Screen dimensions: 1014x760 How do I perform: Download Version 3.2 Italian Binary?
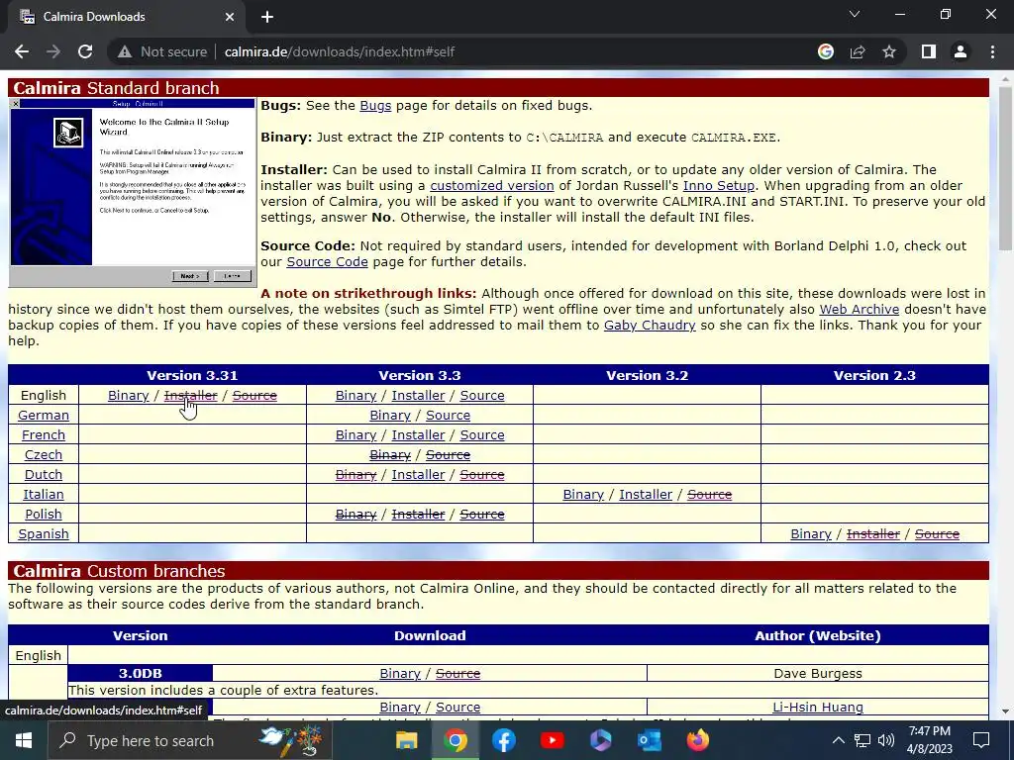coord(583,495)
